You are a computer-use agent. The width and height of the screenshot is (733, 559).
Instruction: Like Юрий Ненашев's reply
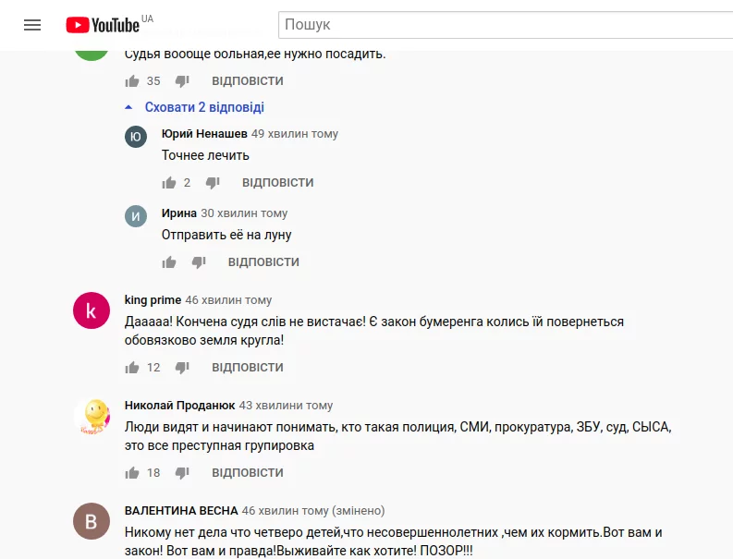coord(169,183)
